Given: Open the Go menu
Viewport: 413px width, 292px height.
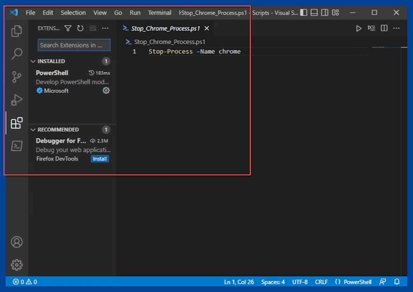Looking at the screenshot, I should click(118, 13).
